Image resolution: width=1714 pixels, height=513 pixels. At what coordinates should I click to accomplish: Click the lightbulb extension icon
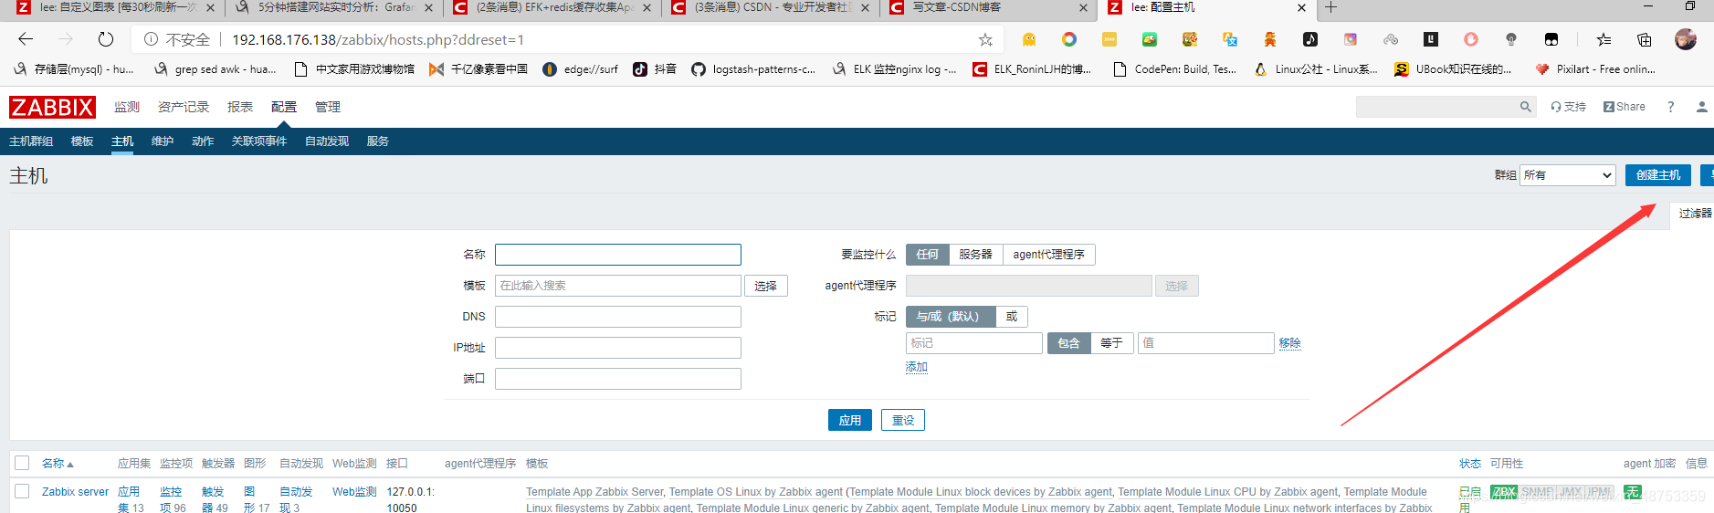[x=1511, y=39]
